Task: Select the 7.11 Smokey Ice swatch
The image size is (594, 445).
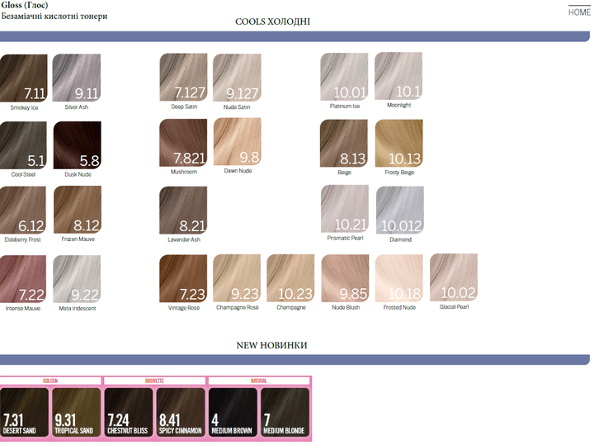Action: point(23,78)
